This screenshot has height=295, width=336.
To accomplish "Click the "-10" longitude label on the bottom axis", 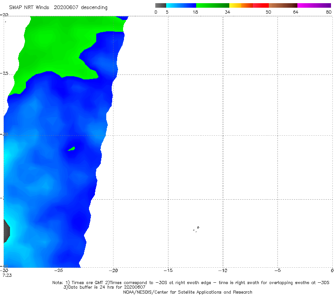I will [x=222, y=270].
